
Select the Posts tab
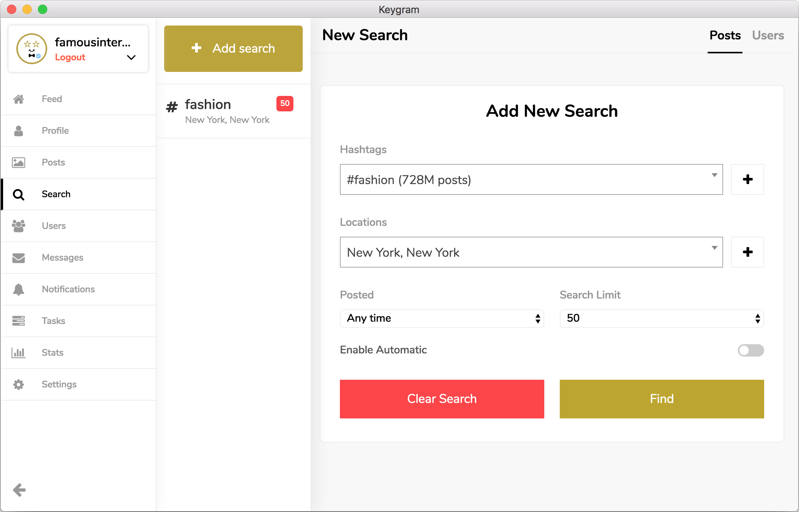point(725,36)
